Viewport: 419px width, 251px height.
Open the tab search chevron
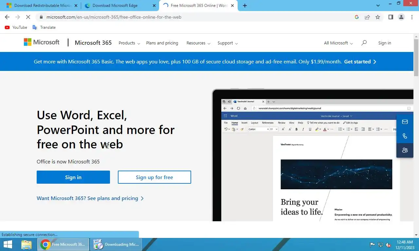click(x=378, y=6)
